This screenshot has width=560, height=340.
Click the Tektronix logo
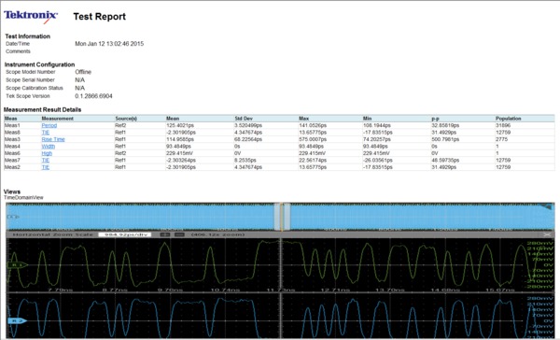click(x=31, y=17)
